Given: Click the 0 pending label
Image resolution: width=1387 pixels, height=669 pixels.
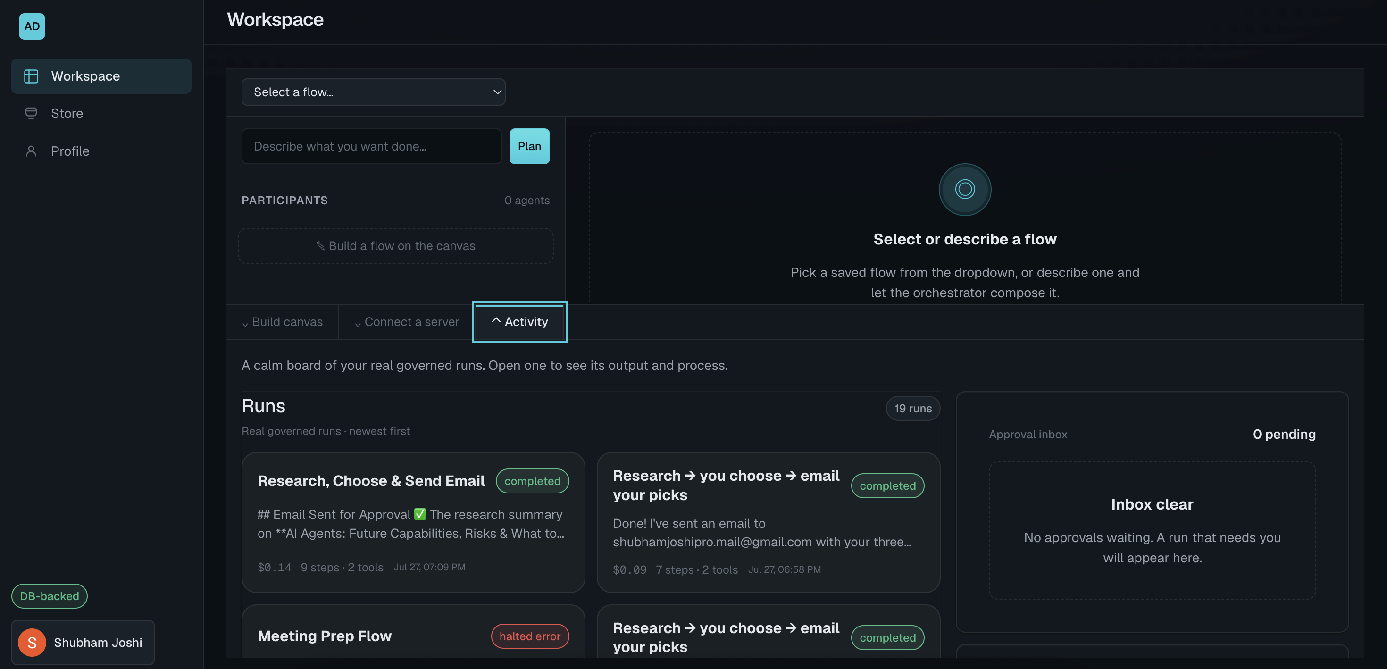Looking at the screenshot, I should point(1284,435).
